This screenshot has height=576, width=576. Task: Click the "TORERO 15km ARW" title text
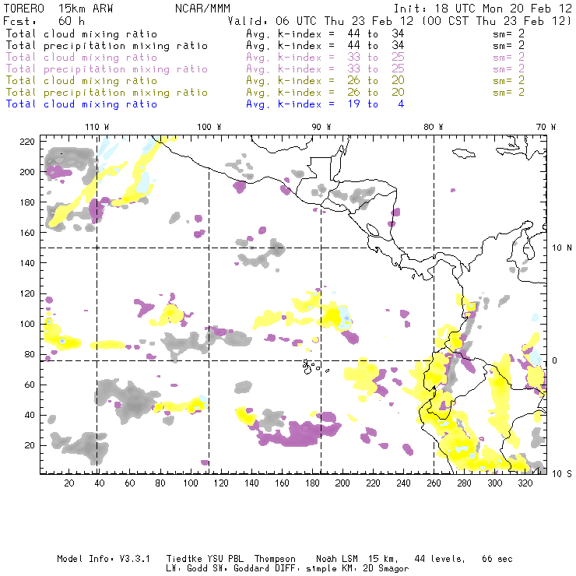58,9
